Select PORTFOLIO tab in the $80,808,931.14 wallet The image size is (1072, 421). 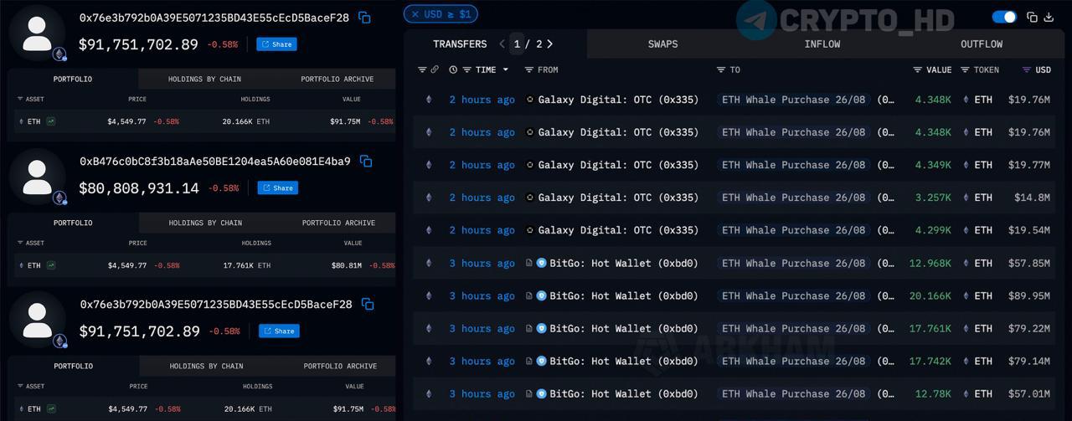pos(73,223)
